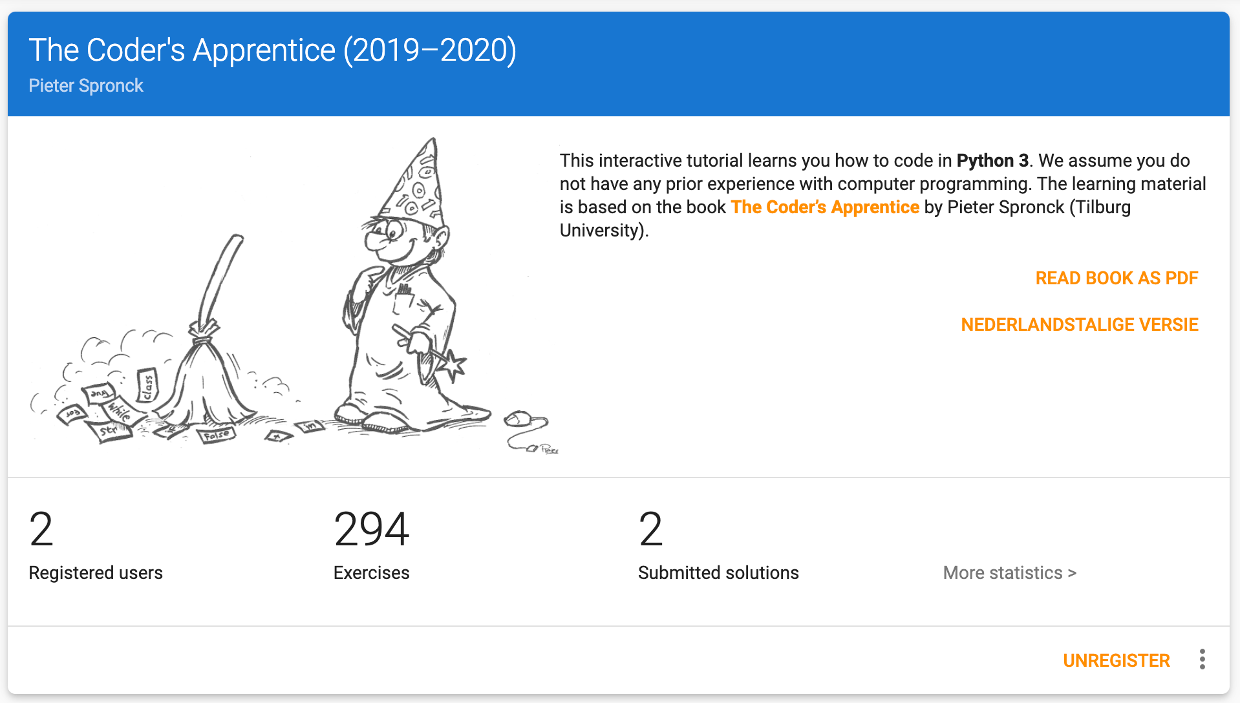Click the UNREGISTER button
1240x703 pixels.
click(x=1116, y=660)
